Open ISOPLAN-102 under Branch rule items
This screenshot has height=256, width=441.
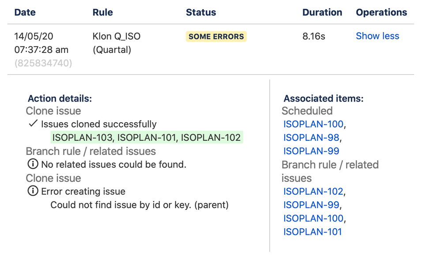tap(313, 191)
